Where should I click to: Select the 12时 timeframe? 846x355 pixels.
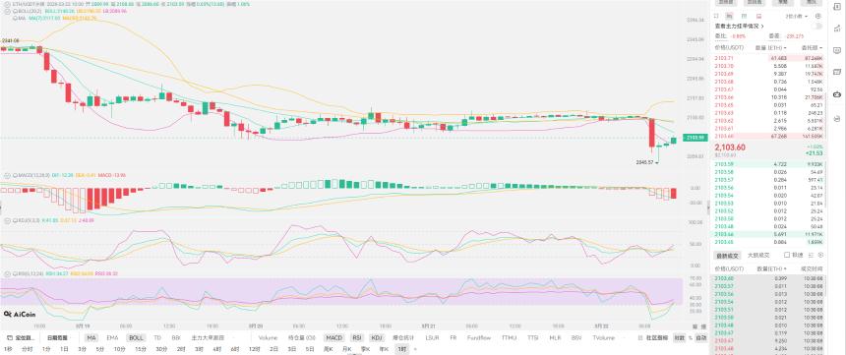pos(254,349)
